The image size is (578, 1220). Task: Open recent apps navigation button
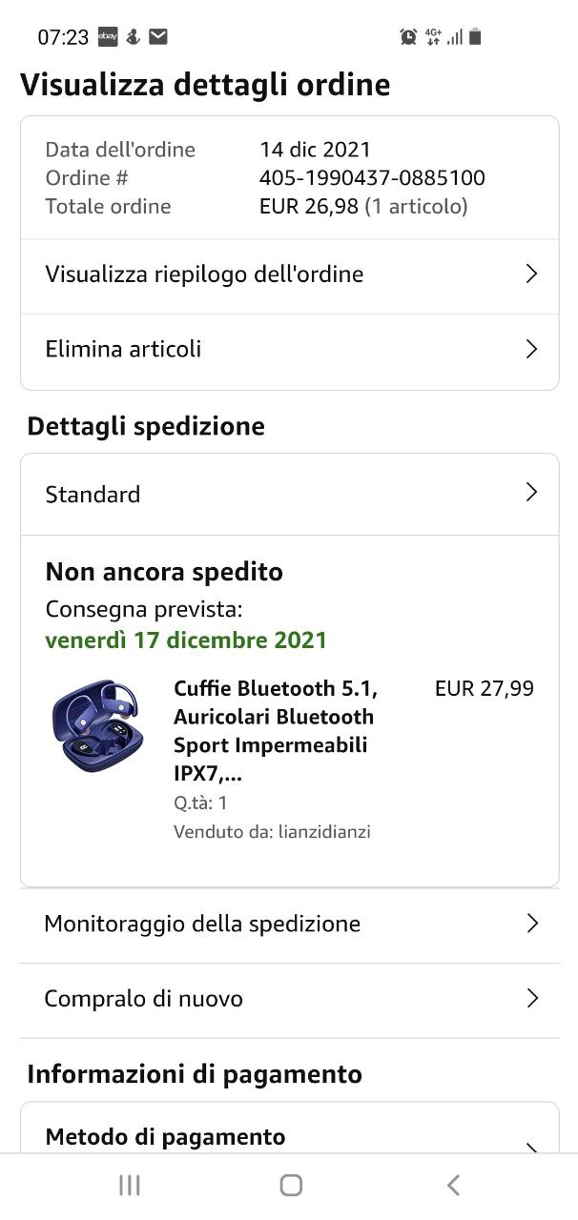(130, 1185)
